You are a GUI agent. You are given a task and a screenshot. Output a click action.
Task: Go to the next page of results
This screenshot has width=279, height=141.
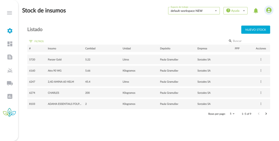point(266,114)
